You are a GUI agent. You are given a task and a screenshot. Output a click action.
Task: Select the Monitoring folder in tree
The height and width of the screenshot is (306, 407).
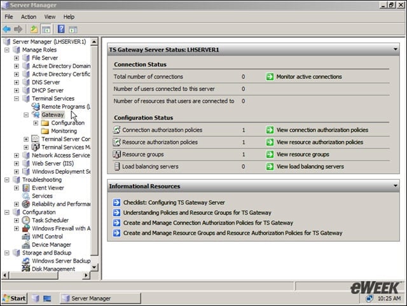64,131
